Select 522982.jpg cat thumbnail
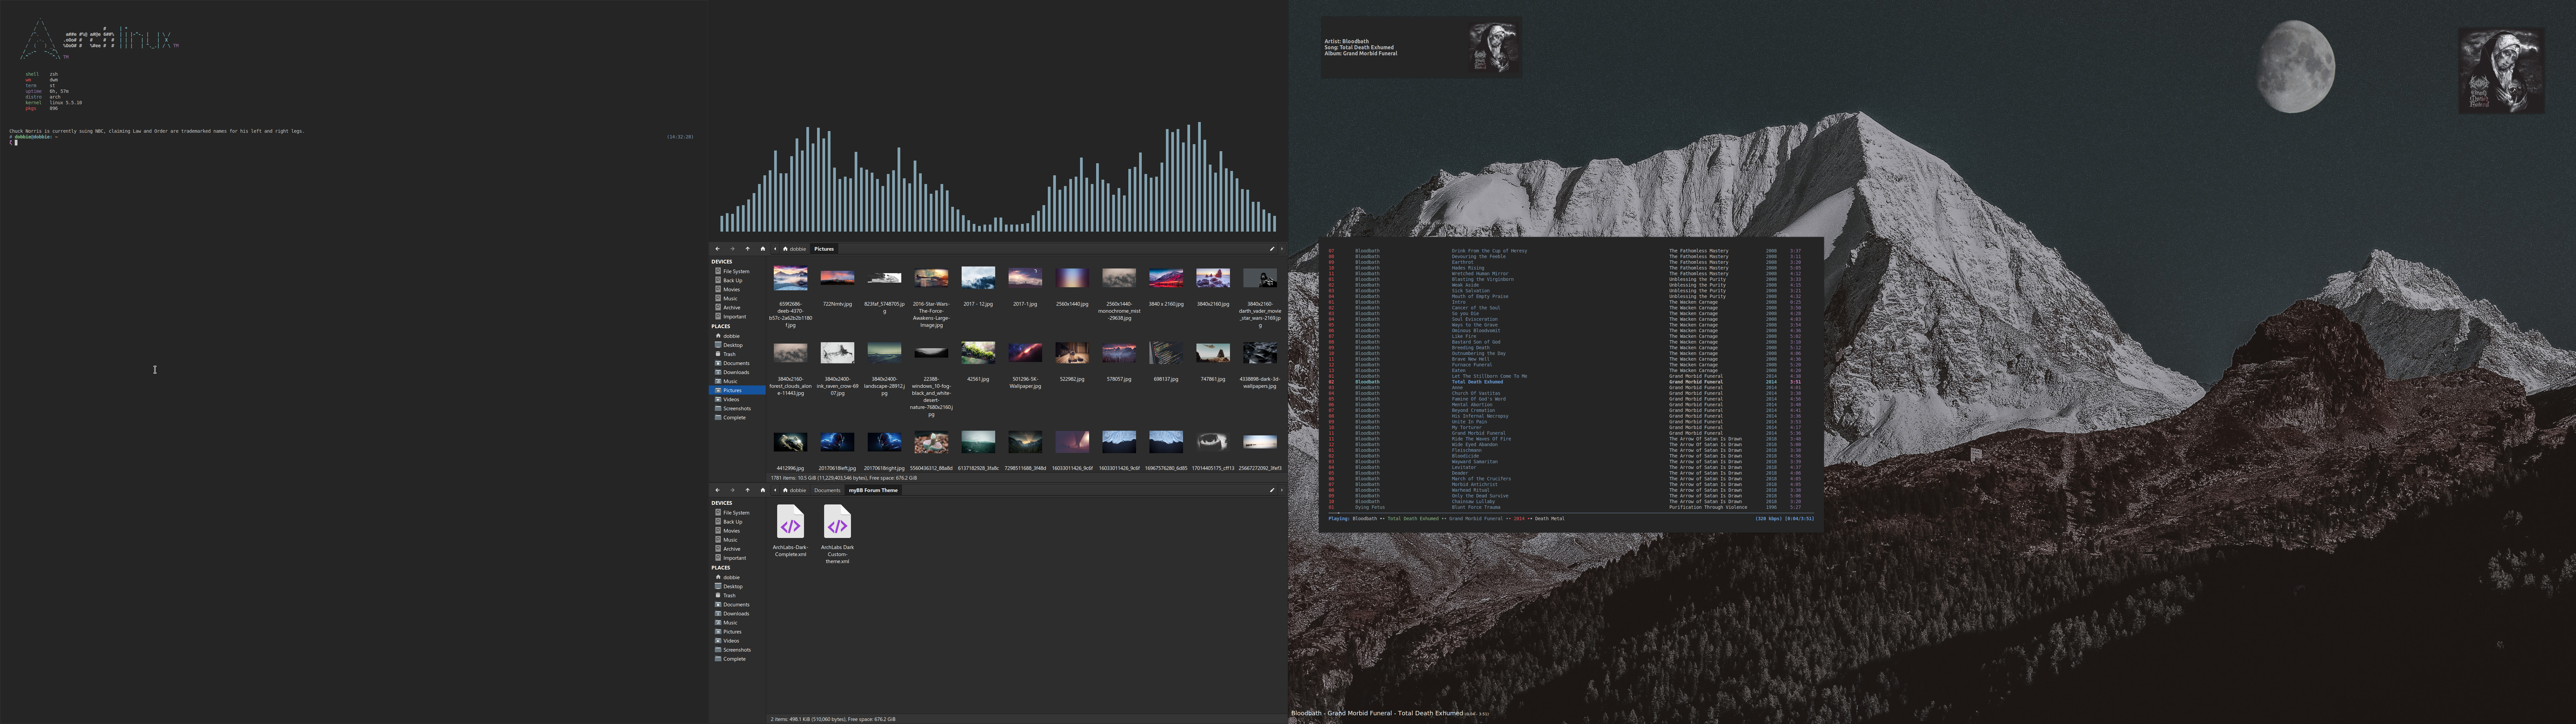The image size is (2576, 724). click(1072, 353)
